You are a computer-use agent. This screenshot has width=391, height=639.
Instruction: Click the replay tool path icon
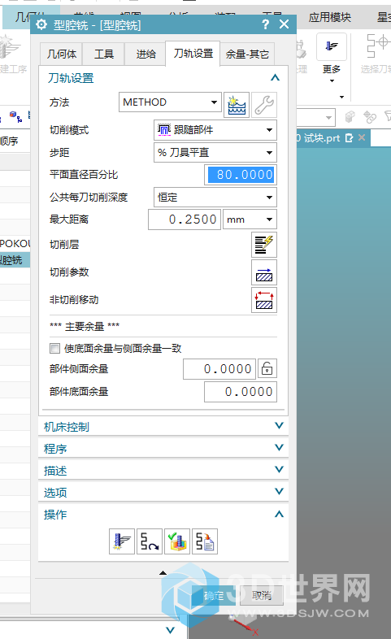[x=150, y=541]
